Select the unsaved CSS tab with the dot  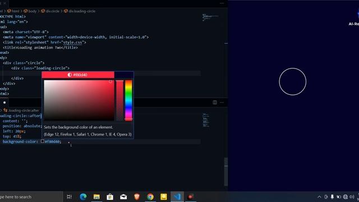(x=4, y=102)
